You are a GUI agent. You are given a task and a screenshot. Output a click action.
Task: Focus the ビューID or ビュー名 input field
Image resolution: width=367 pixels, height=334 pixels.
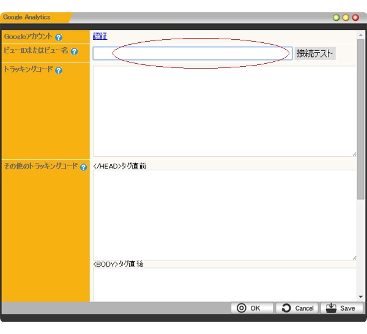[x=193, y=53]
